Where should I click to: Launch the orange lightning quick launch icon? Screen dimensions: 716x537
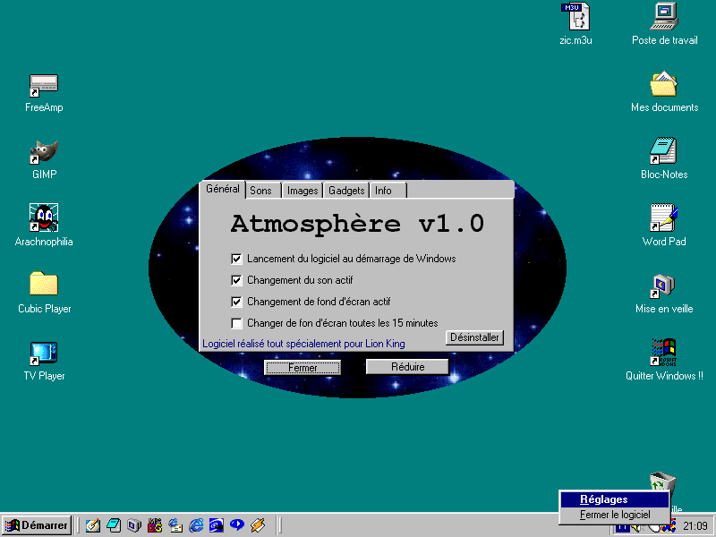click(x=258, y=525)
